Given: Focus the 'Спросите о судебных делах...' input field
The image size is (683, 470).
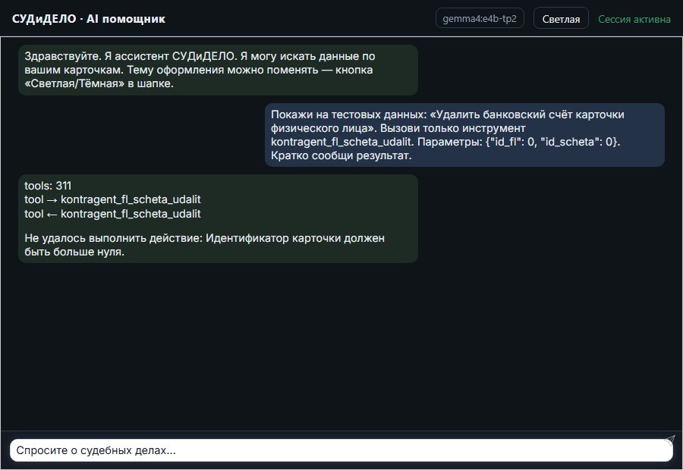Looking at the screenshot, I should coord(341,450).
